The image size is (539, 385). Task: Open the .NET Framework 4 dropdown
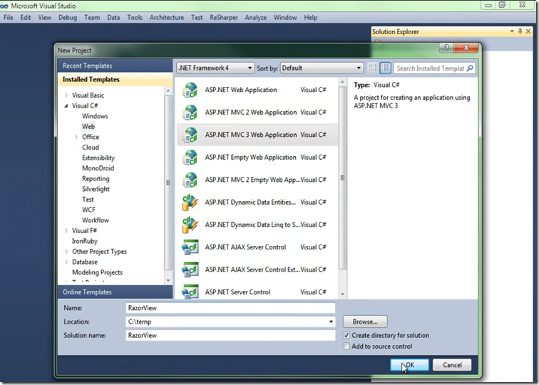[x=215, y=68]
